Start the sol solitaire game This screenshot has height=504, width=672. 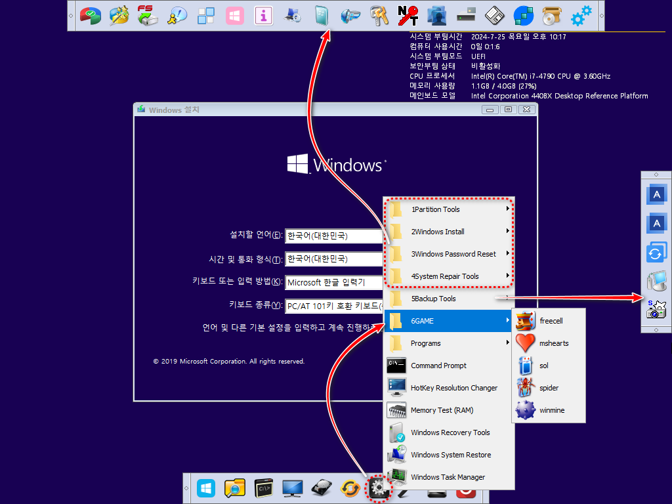point(549,365)
